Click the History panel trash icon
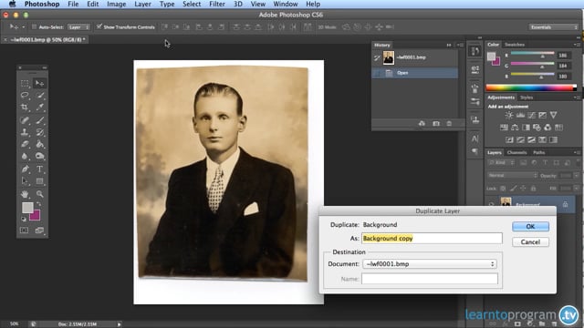This screenshot has height=328, width=584. point(449,124)
